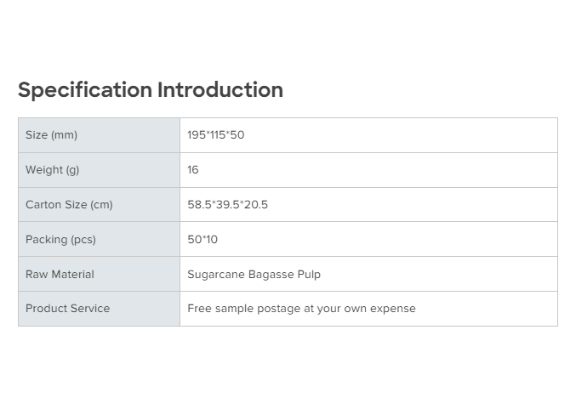The width and height of the screenshot is (576, 398).
Task: Click the word Introduction in heading
Action: click(220, 90)
